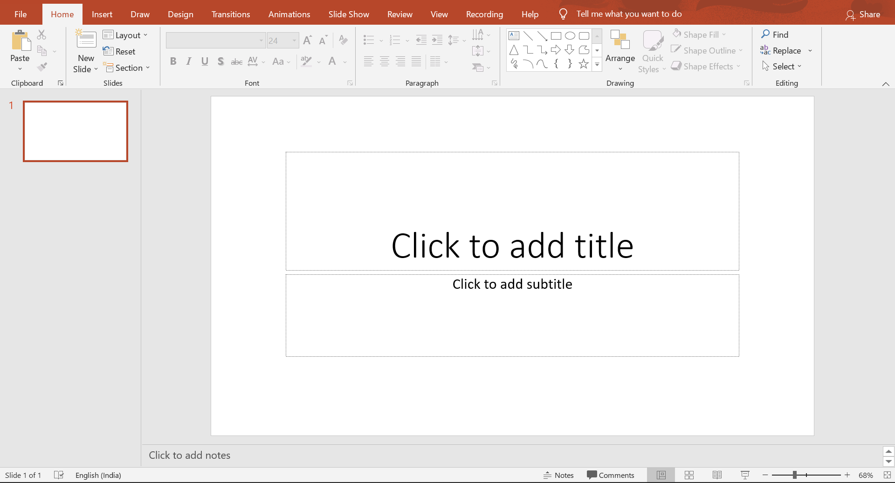This screenshot has width=895, height=483.
Task: Click the Copy icon
Action: point(42,51)
